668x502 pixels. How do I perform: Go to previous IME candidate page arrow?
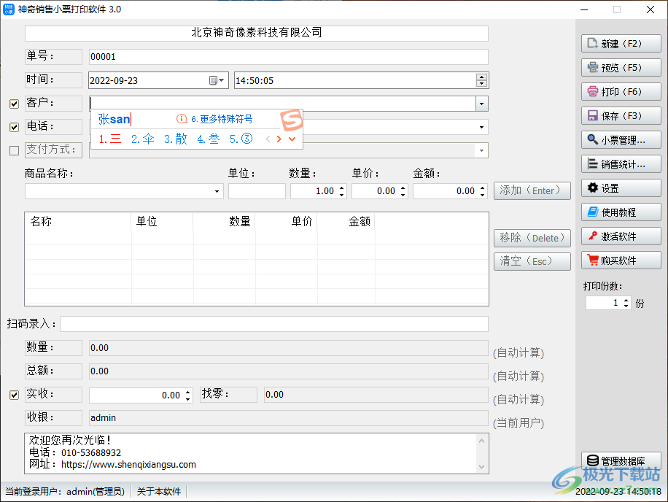pos(268,139)
